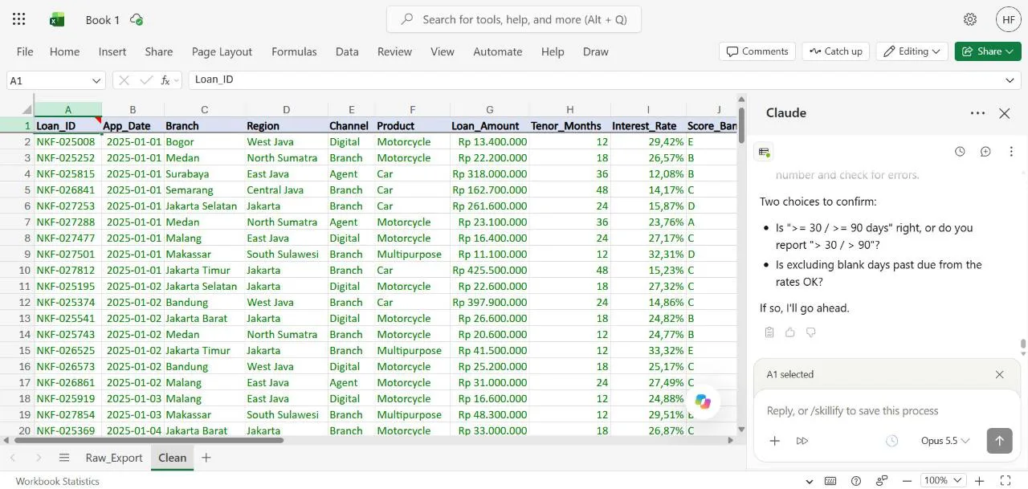The width and height of the screenshot is (1028, 489).
Task: Click the zoom out minus button
Action: 908,481
